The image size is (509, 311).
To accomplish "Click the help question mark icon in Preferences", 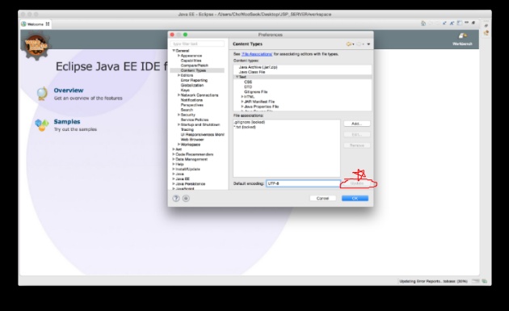I will 176,199.
